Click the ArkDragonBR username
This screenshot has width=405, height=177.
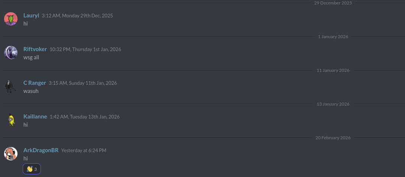point(41,150)
